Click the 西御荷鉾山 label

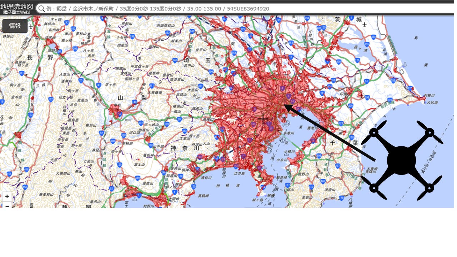click(166, 26)
